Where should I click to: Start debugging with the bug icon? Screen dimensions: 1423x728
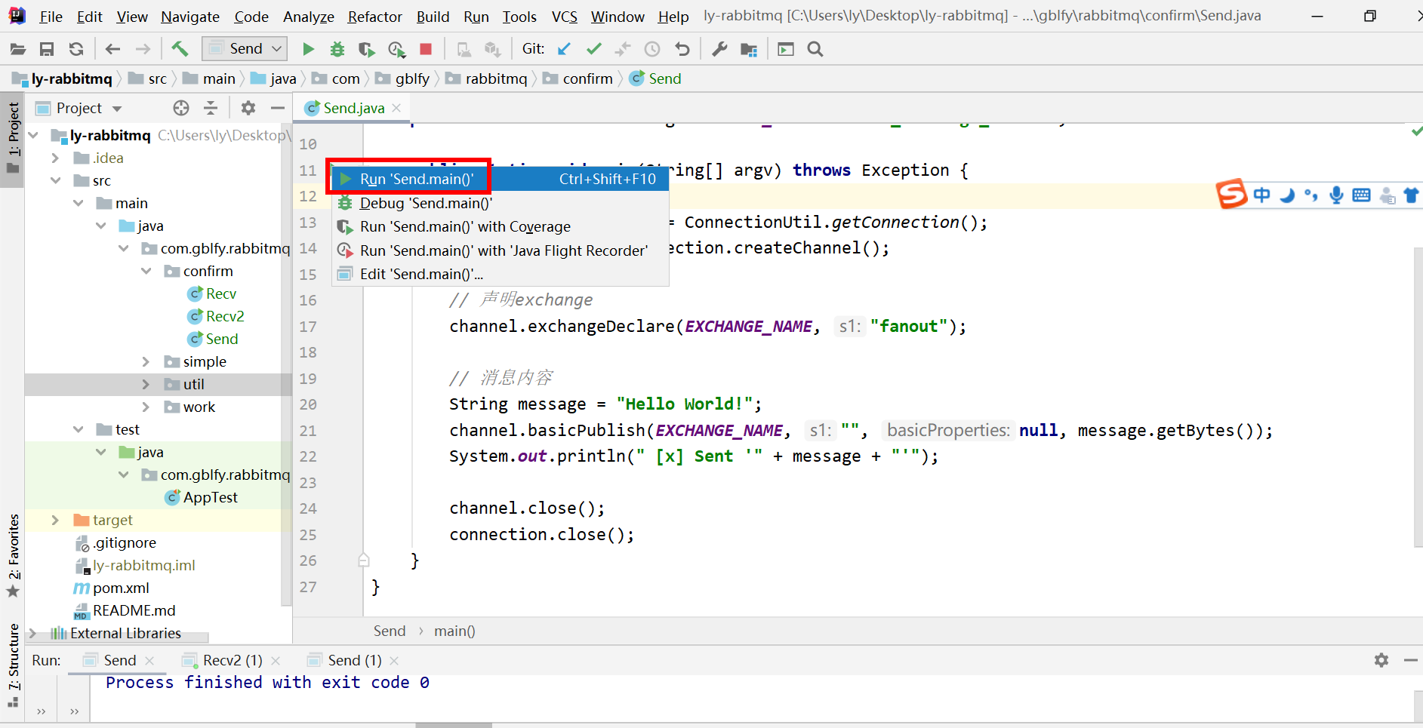pos(337,49)
